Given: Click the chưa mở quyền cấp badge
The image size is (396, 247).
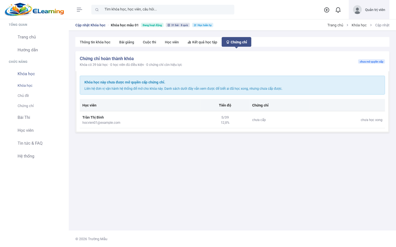Looking at the screenshot, I should 372,62.
